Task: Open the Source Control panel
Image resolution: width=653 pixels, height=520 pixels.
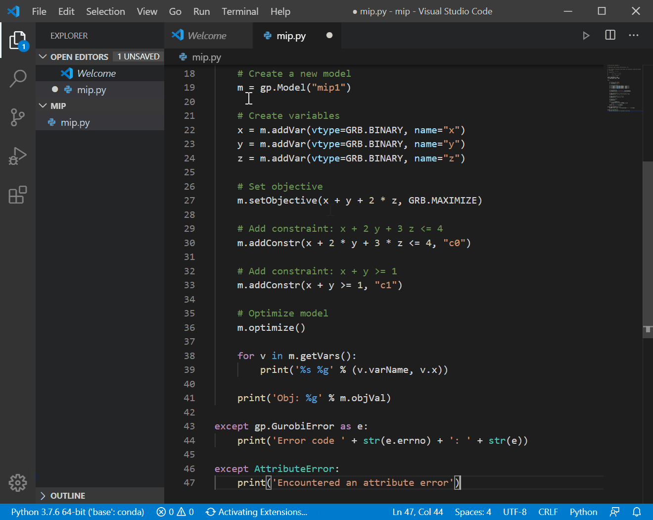Action: click(x=18, y=117)
